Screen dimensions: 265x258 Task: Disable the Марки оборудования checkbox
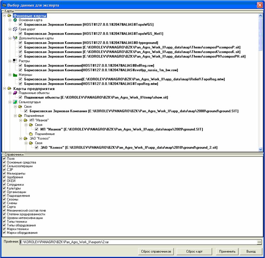[4, 233]
